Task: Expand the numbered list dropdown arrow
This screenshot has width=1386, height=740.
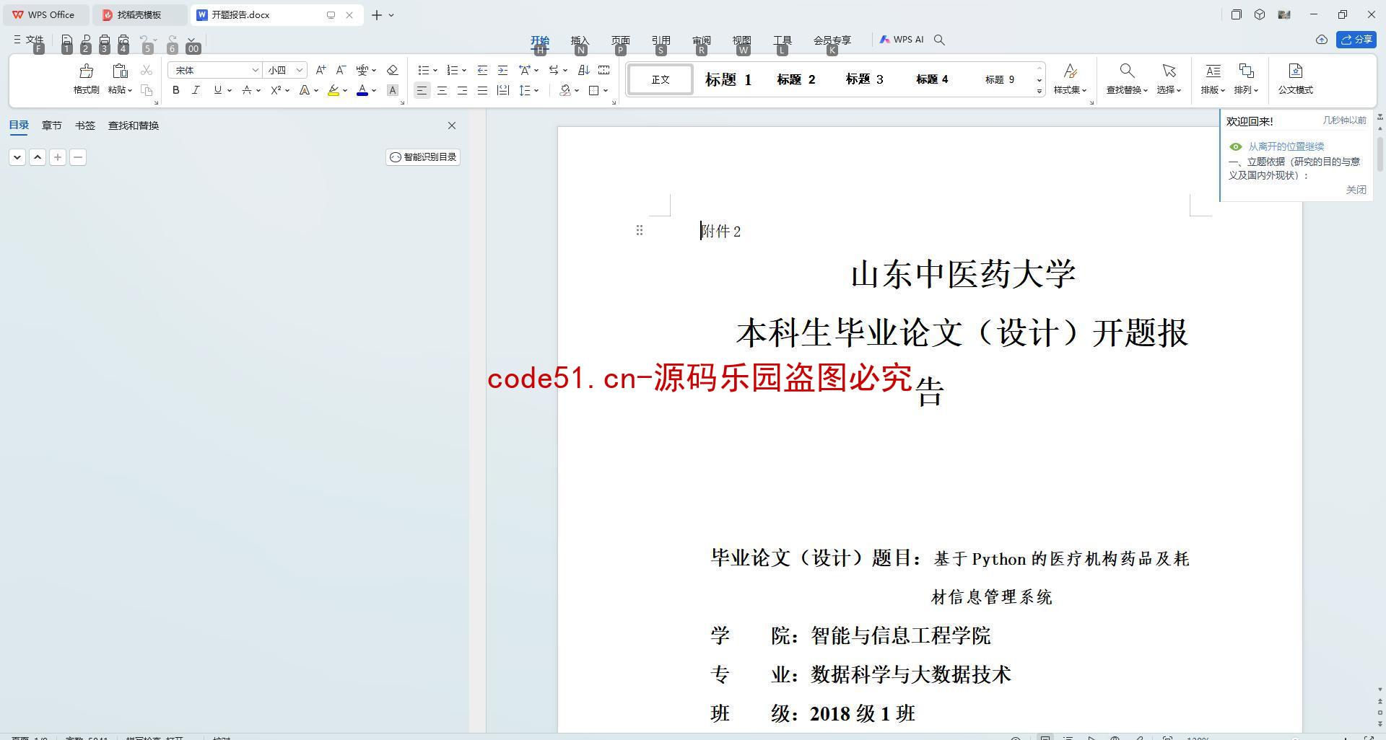Action: 464,70
